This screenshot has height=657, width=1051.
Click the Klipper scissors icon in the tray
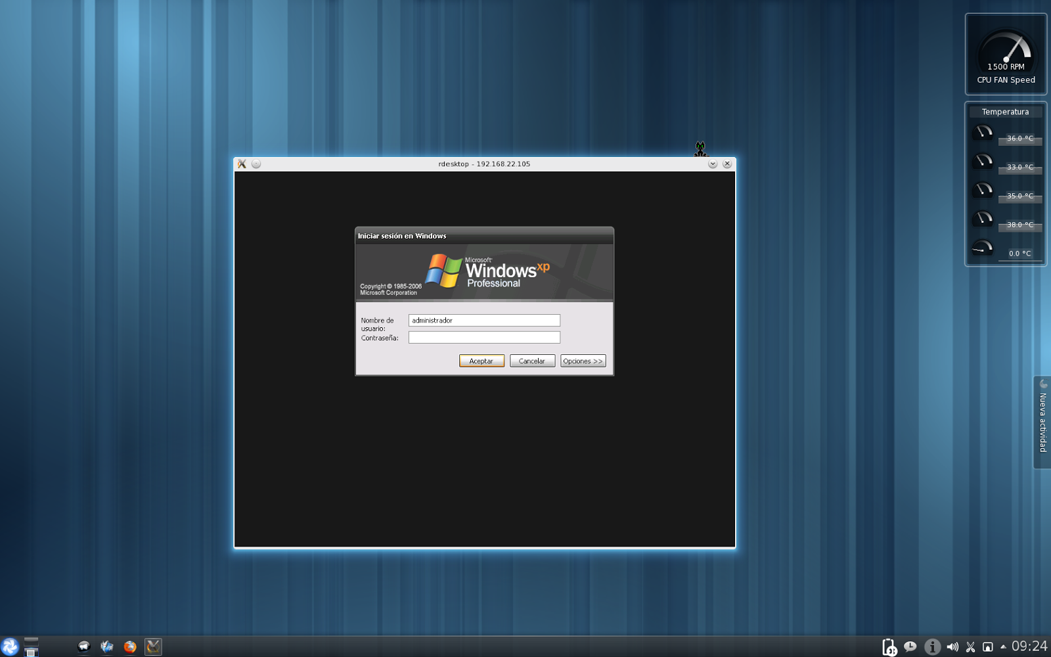click(971, 646)
